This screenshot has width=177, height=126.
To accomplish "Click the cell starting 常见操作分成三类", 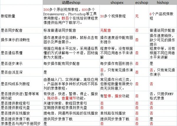I will (x=117, y=84).
